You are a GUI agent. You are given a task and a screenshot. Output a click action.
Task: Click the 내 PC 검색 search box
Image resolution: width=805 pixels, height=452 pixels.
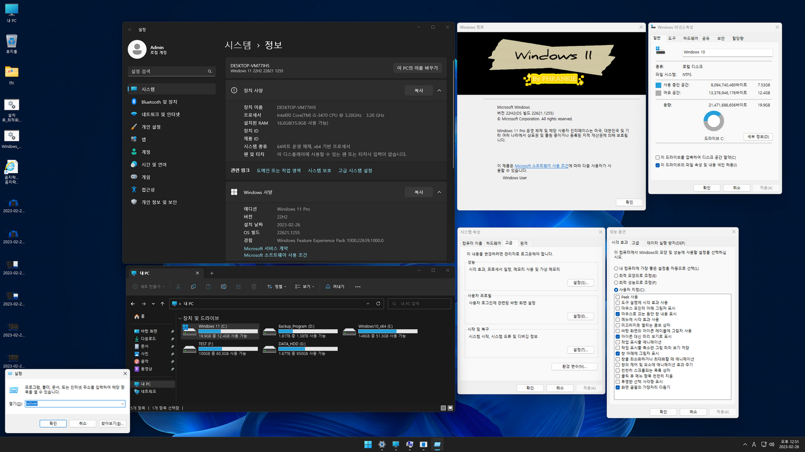419,304
